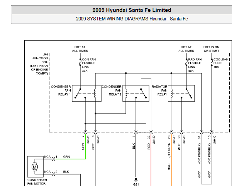Click pin number "36" on the junction box
This screenshot has height=186, width=232.
(149, 137)
